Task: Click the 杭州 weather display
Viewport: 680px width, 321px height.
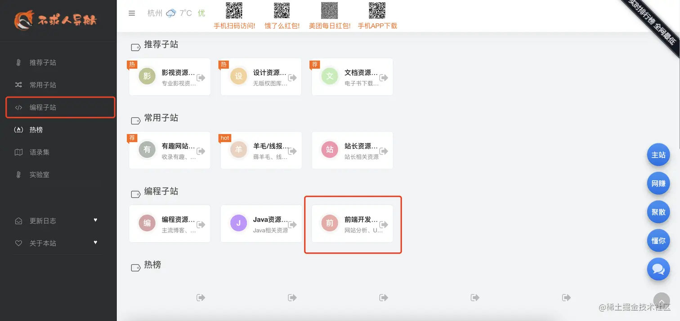Action: 155,13
